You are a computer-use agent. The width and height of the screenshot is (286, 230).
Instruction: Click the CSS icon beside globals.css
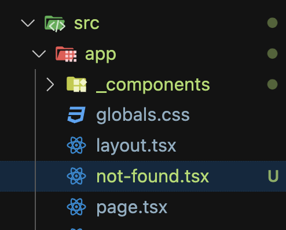[x=76, y=115]
